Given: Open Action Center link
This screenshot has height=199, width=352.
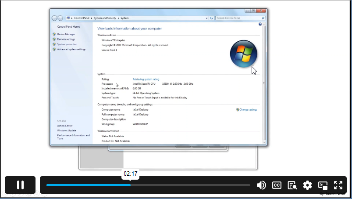Looking at the screenshot, I should point(65,126).
